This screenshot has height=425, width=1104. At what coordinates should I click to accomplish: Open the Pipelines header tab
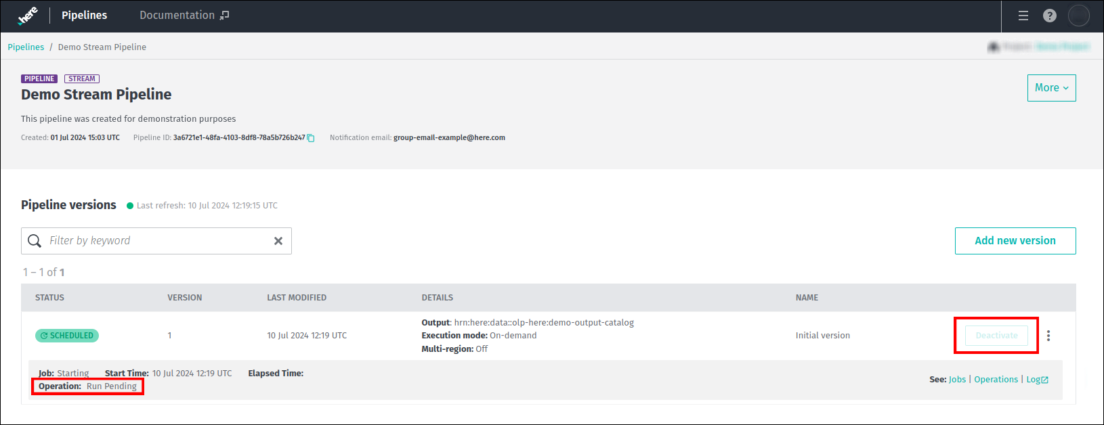tap(84, 15)
